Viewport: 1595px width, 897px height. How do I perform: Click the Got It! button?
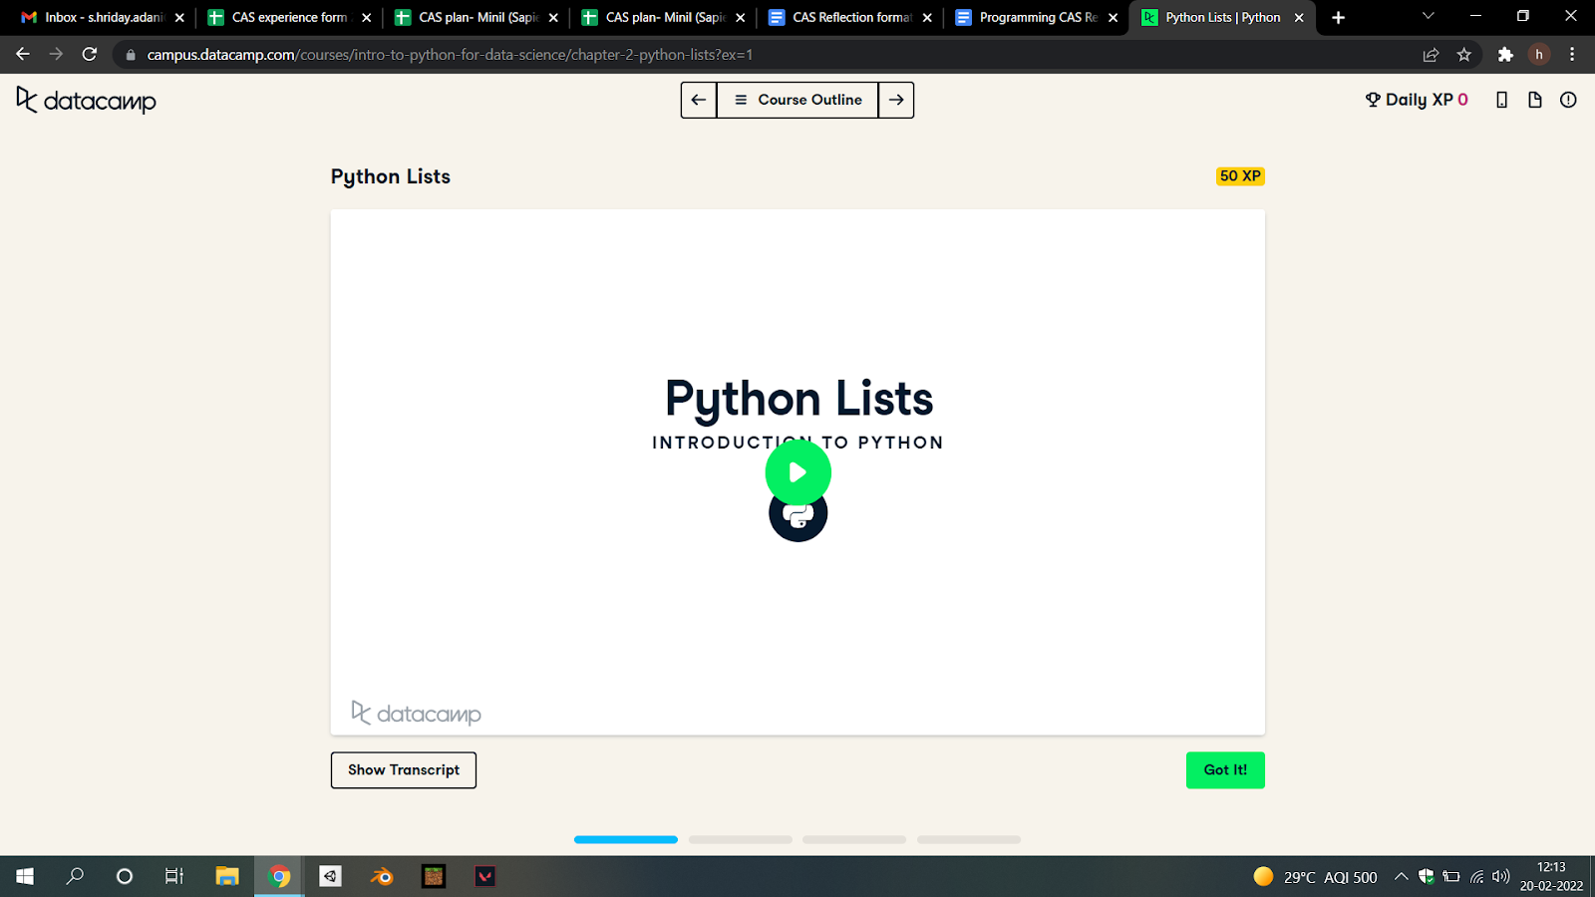(x=1225, y=770)
